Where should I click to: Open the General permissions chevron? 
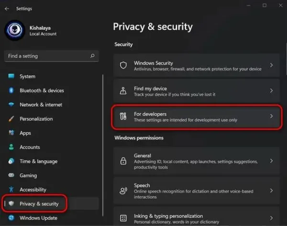pyautogui.click(x=271, y=161)
